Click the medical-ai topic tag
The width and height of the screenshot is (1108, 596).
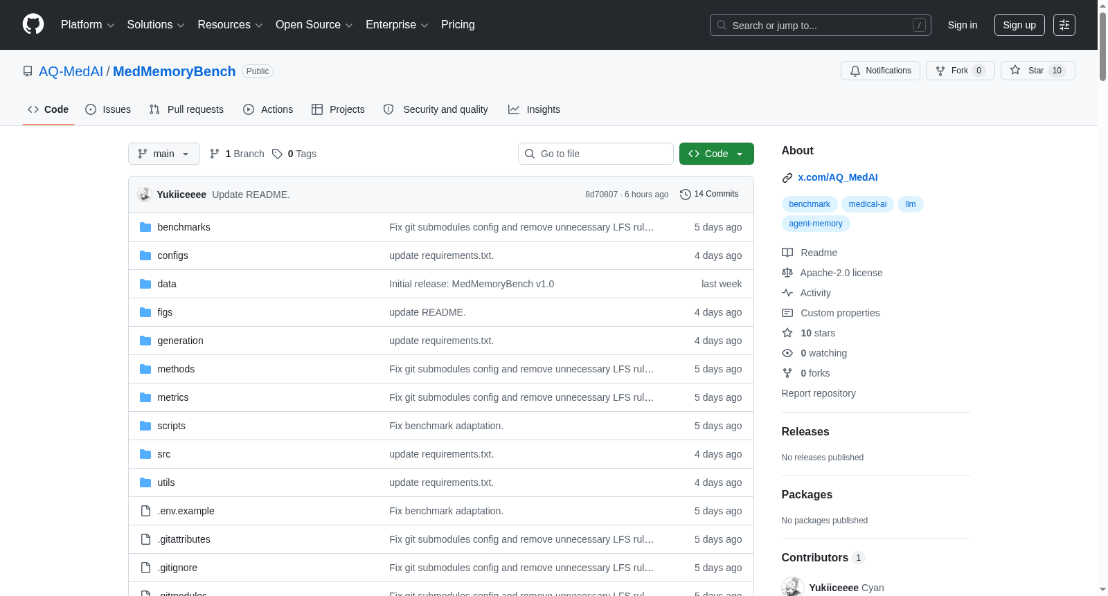pyautogui.click(x=868, y=204)
